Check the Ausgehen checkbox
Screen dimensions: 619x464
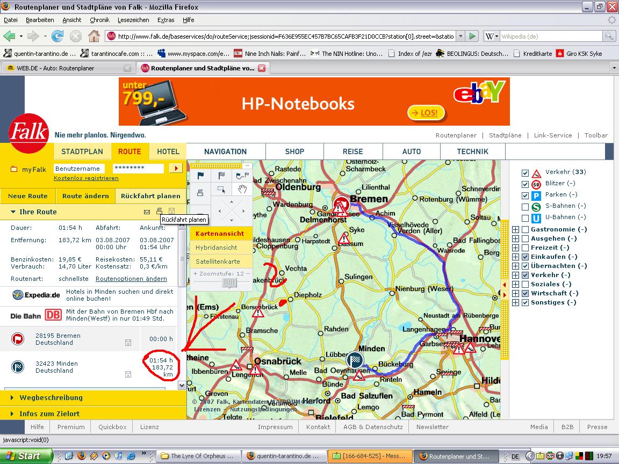tap(525, 238)
